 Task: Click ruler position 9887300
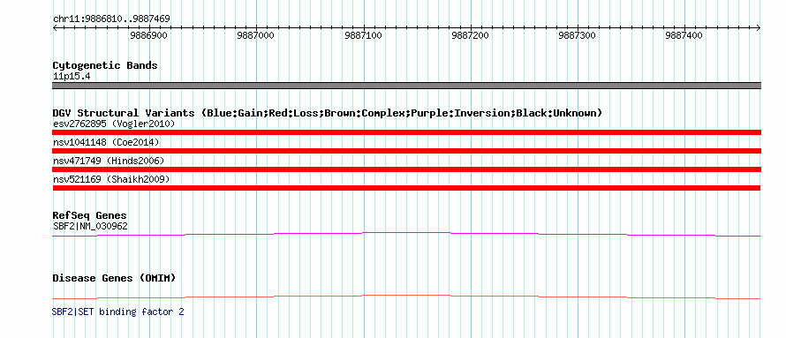577,35
